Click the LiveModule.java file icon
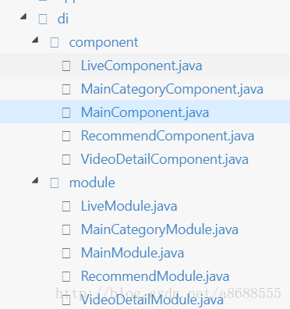The image size is (290, 309). (66, 206)
